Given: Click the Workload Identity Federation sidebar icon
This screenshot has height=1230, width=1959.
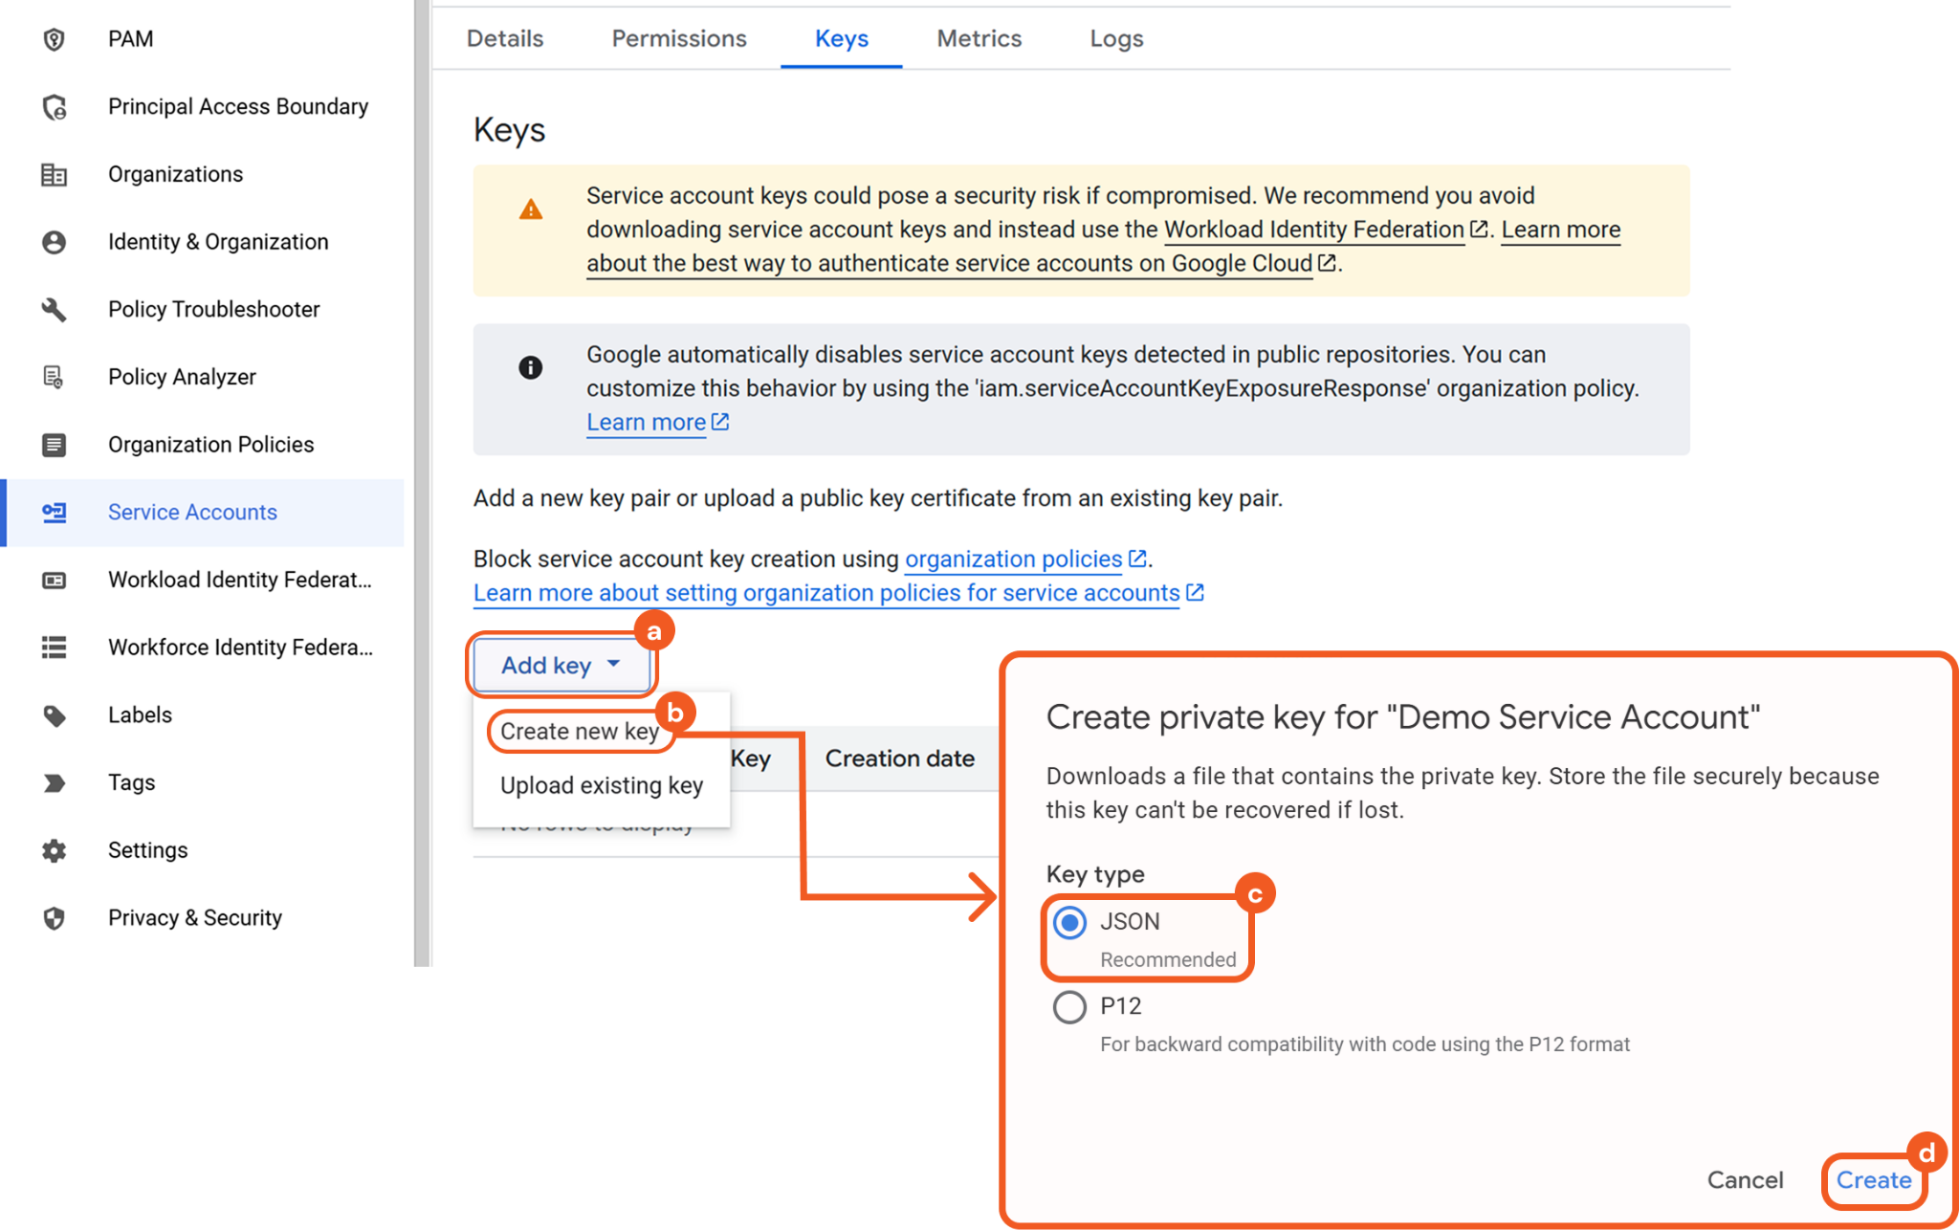Looking at the screenshot, I should point(55,581).
